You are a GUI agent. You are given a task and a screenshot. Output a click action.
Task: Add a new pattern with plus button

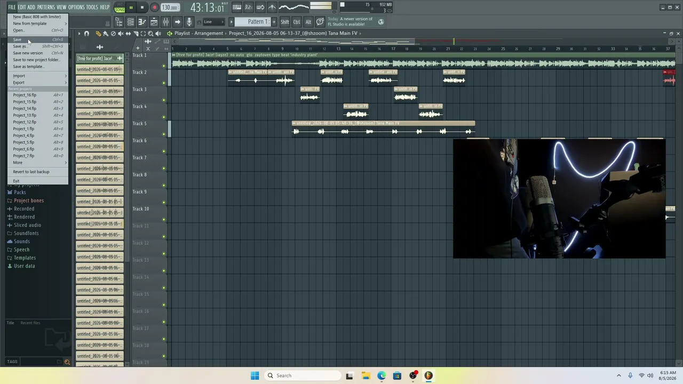(274, 22)
